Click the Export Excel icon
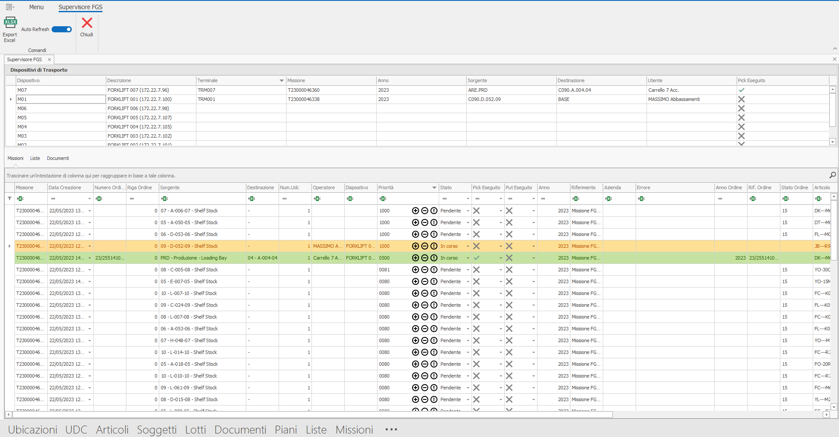The width and height of the screenshot is (839, 437). [x=10, y=23]
